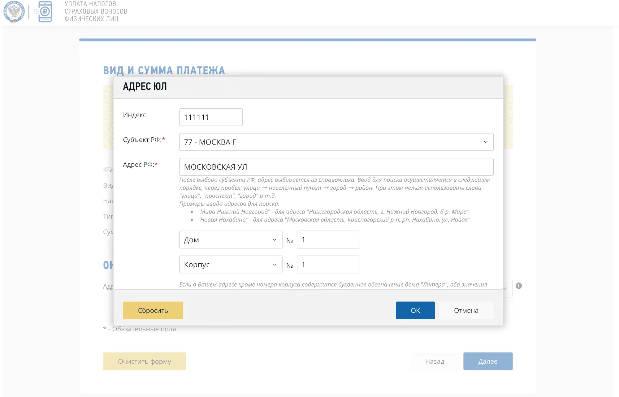619x397 pixels.
Task: Click the Очистить форму button
Action: tap(144, 361)
